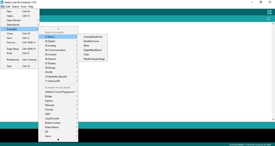Viewport: 275px width, 146px height.
Task: Choose Quit from File menu
Action: click(x=20, y=66)
